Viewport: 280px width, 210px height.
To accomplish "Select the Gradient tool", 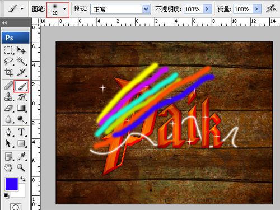I will tap(21, 108).
